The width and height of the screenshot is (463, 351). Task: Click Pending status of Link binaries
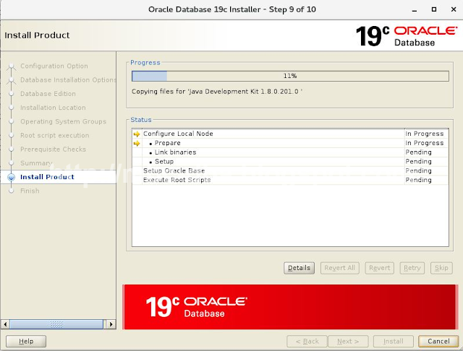coord(418,152)
